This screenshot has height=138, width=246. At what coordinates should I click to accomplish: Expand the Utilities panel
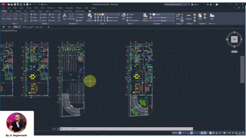pos(190,24)
